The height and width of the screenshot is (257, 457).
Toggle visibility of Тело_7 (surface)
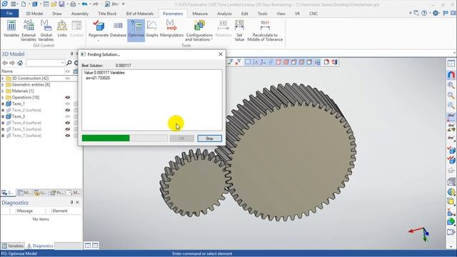pos(68,136)
